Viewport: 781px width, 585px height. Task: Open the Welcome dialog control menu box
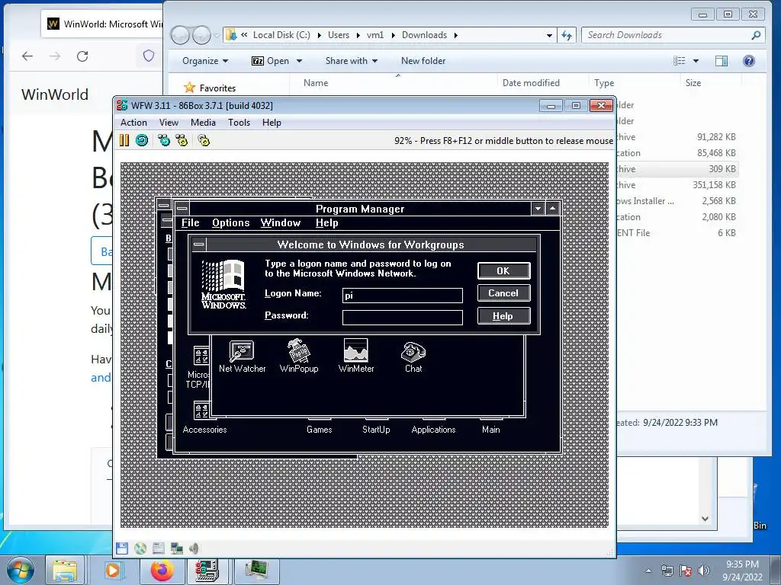(199, 245)
